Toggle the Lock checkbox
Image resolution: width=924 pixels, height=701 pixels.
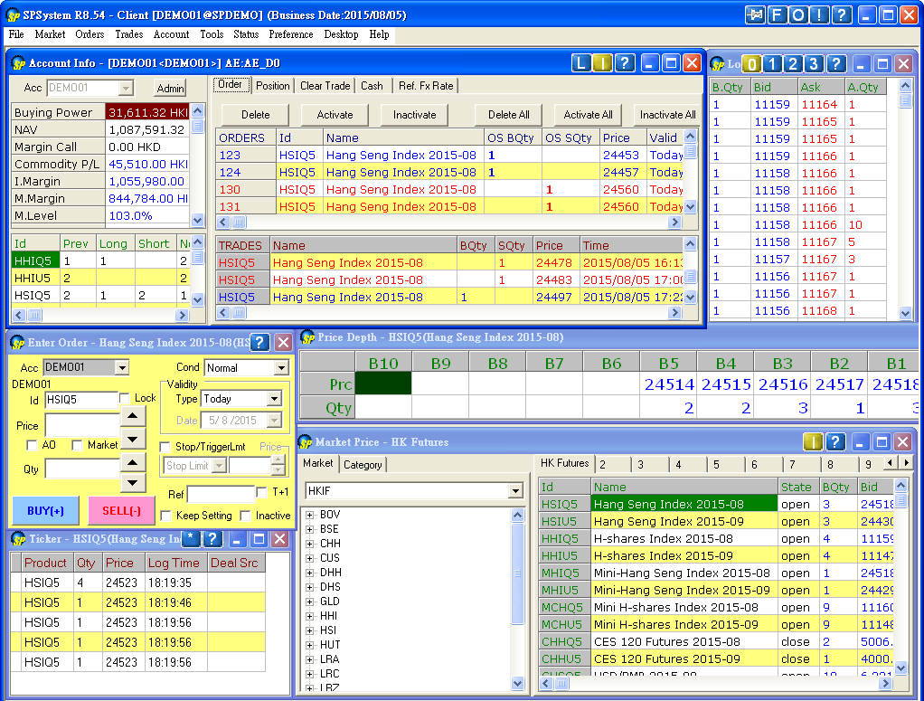[x=125, y=399]
